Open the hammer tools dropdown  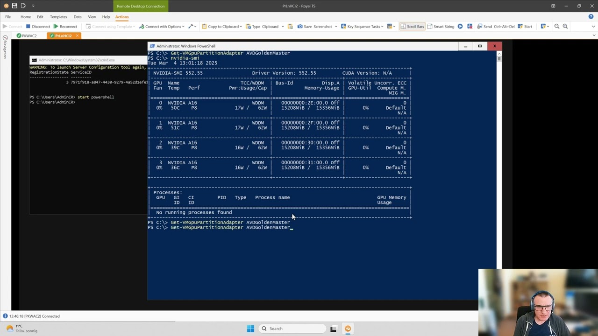[192, 27]
